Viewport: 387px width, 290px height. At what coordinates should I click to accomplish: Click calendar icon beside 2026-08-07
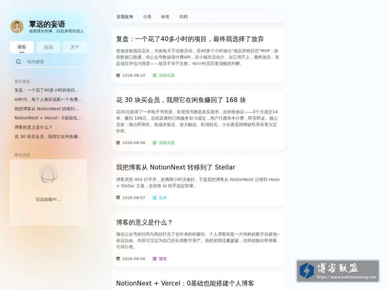point(118,198)
